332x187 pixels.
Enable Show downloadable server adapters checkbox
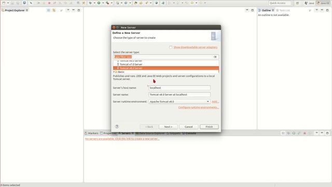171,47
